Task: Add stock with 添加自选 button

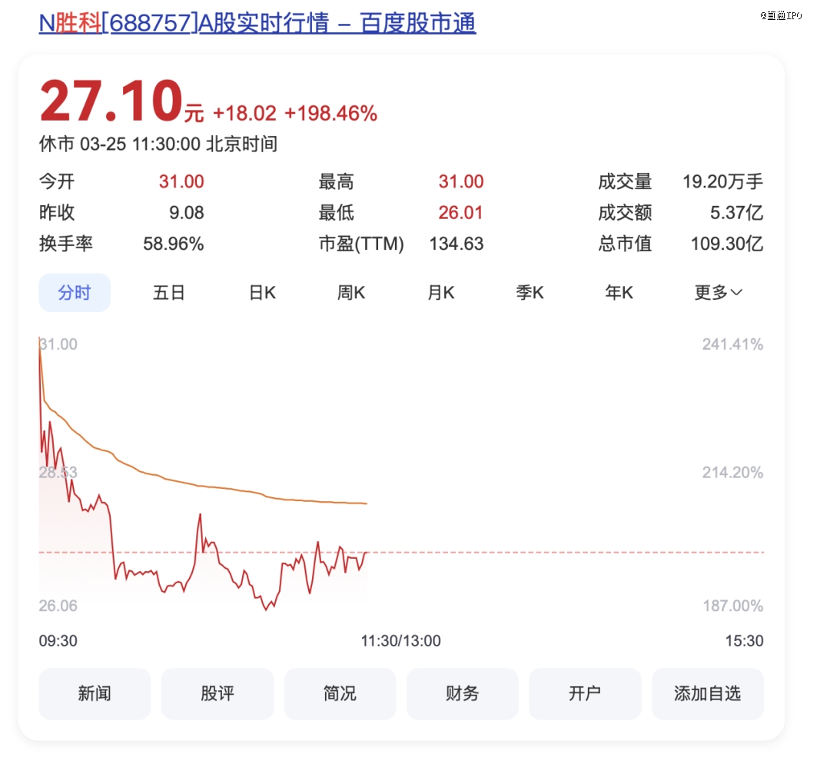Action: click(x=708, y=693)
